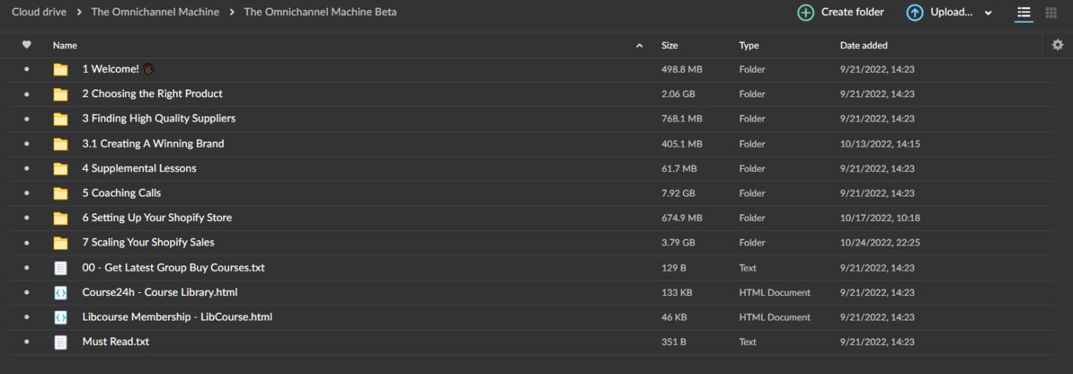Open 2 Choosing the Right Product folder
The height and width of the screenshot is (374, 1073).
(x=153, y=94)
